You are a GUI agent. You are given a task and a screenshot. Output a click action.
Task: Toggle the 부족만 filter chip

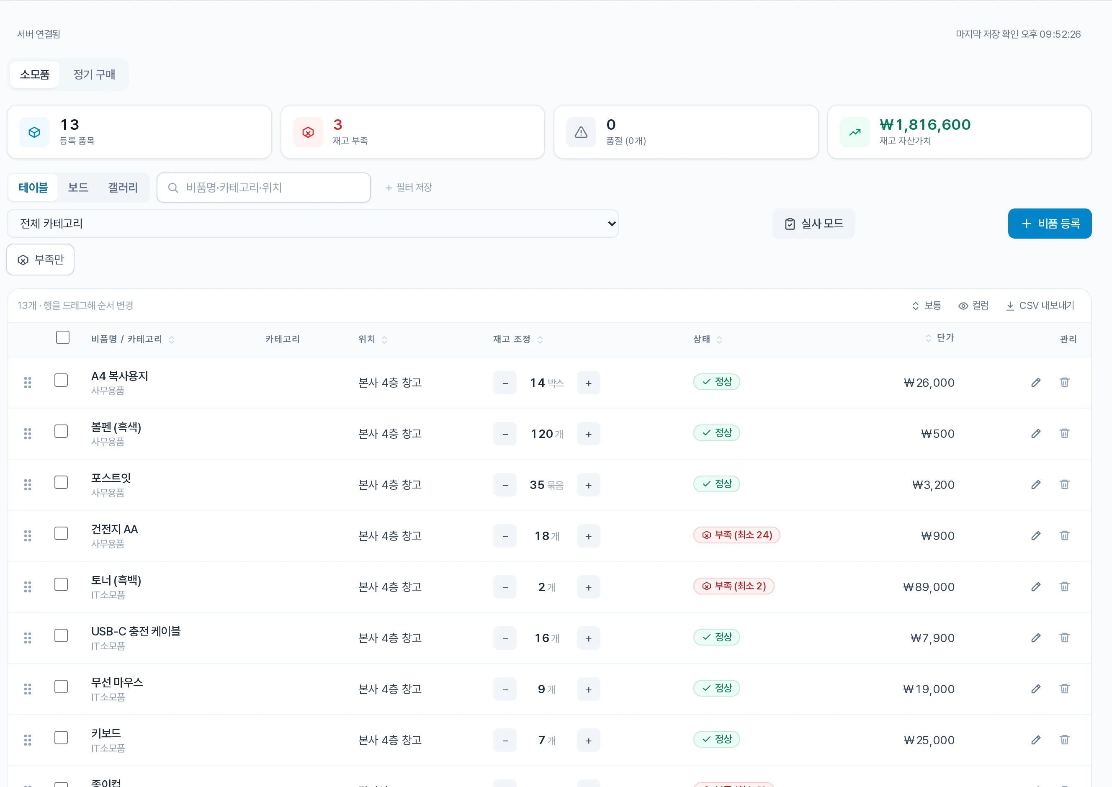tap(40, 260)
